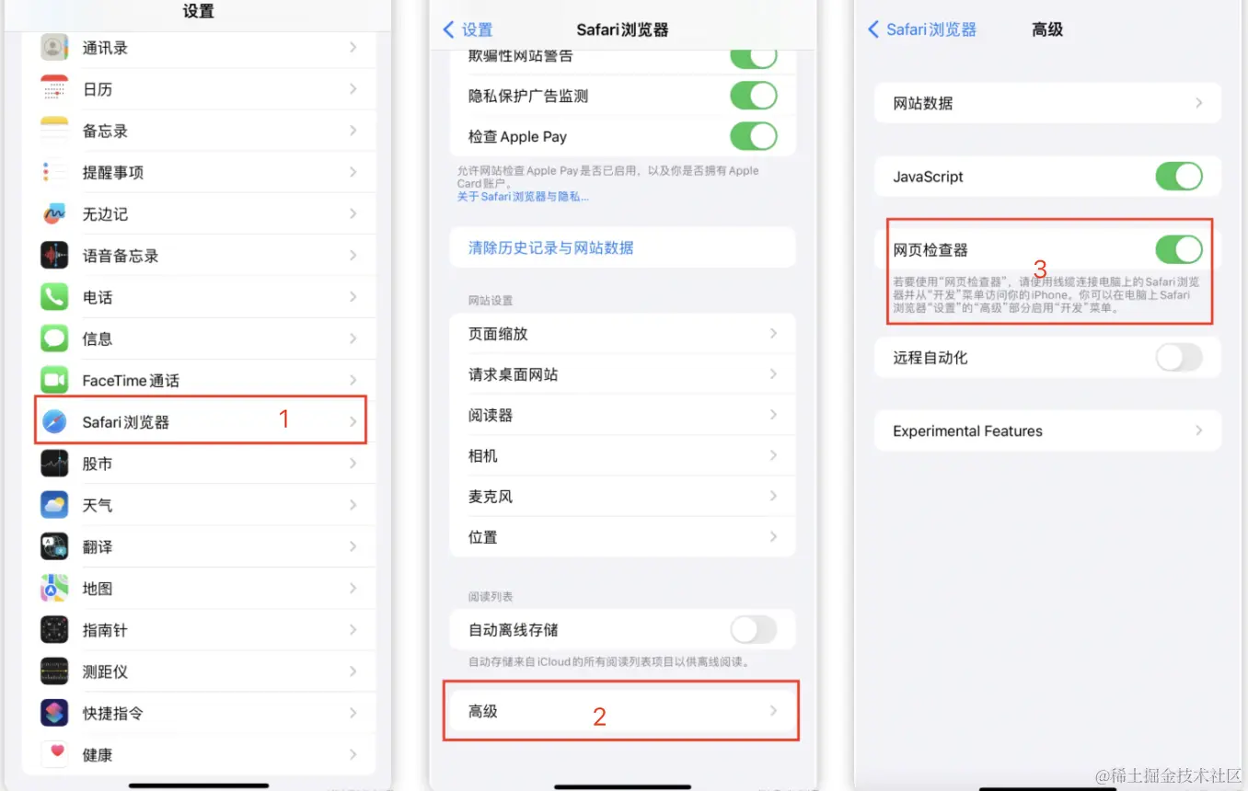The width and height of the screenshot is (1248, 791).
Task: Tap 清除历史记录与网站数据
Action: [551, 247]
